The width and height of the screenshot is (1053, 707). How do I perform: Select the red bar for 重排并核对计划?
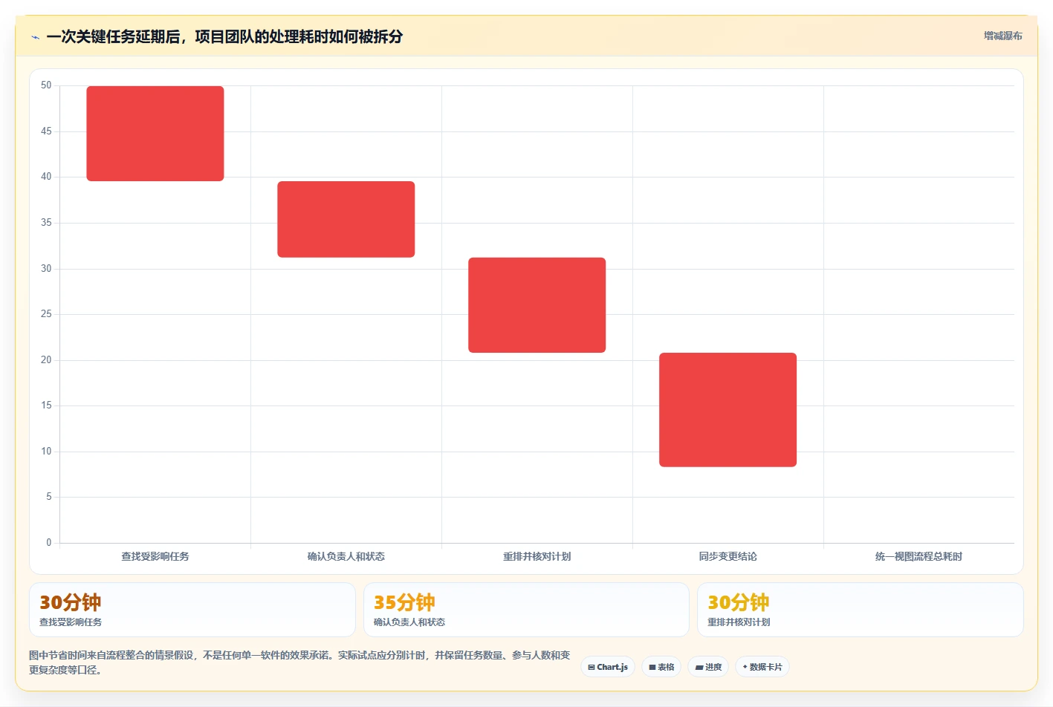[537, 305]
